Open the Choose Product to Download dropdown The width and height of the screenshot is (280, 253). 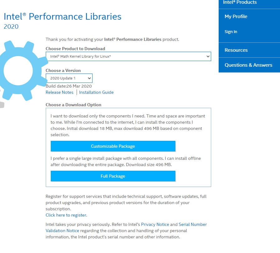[x=128, y=56]
